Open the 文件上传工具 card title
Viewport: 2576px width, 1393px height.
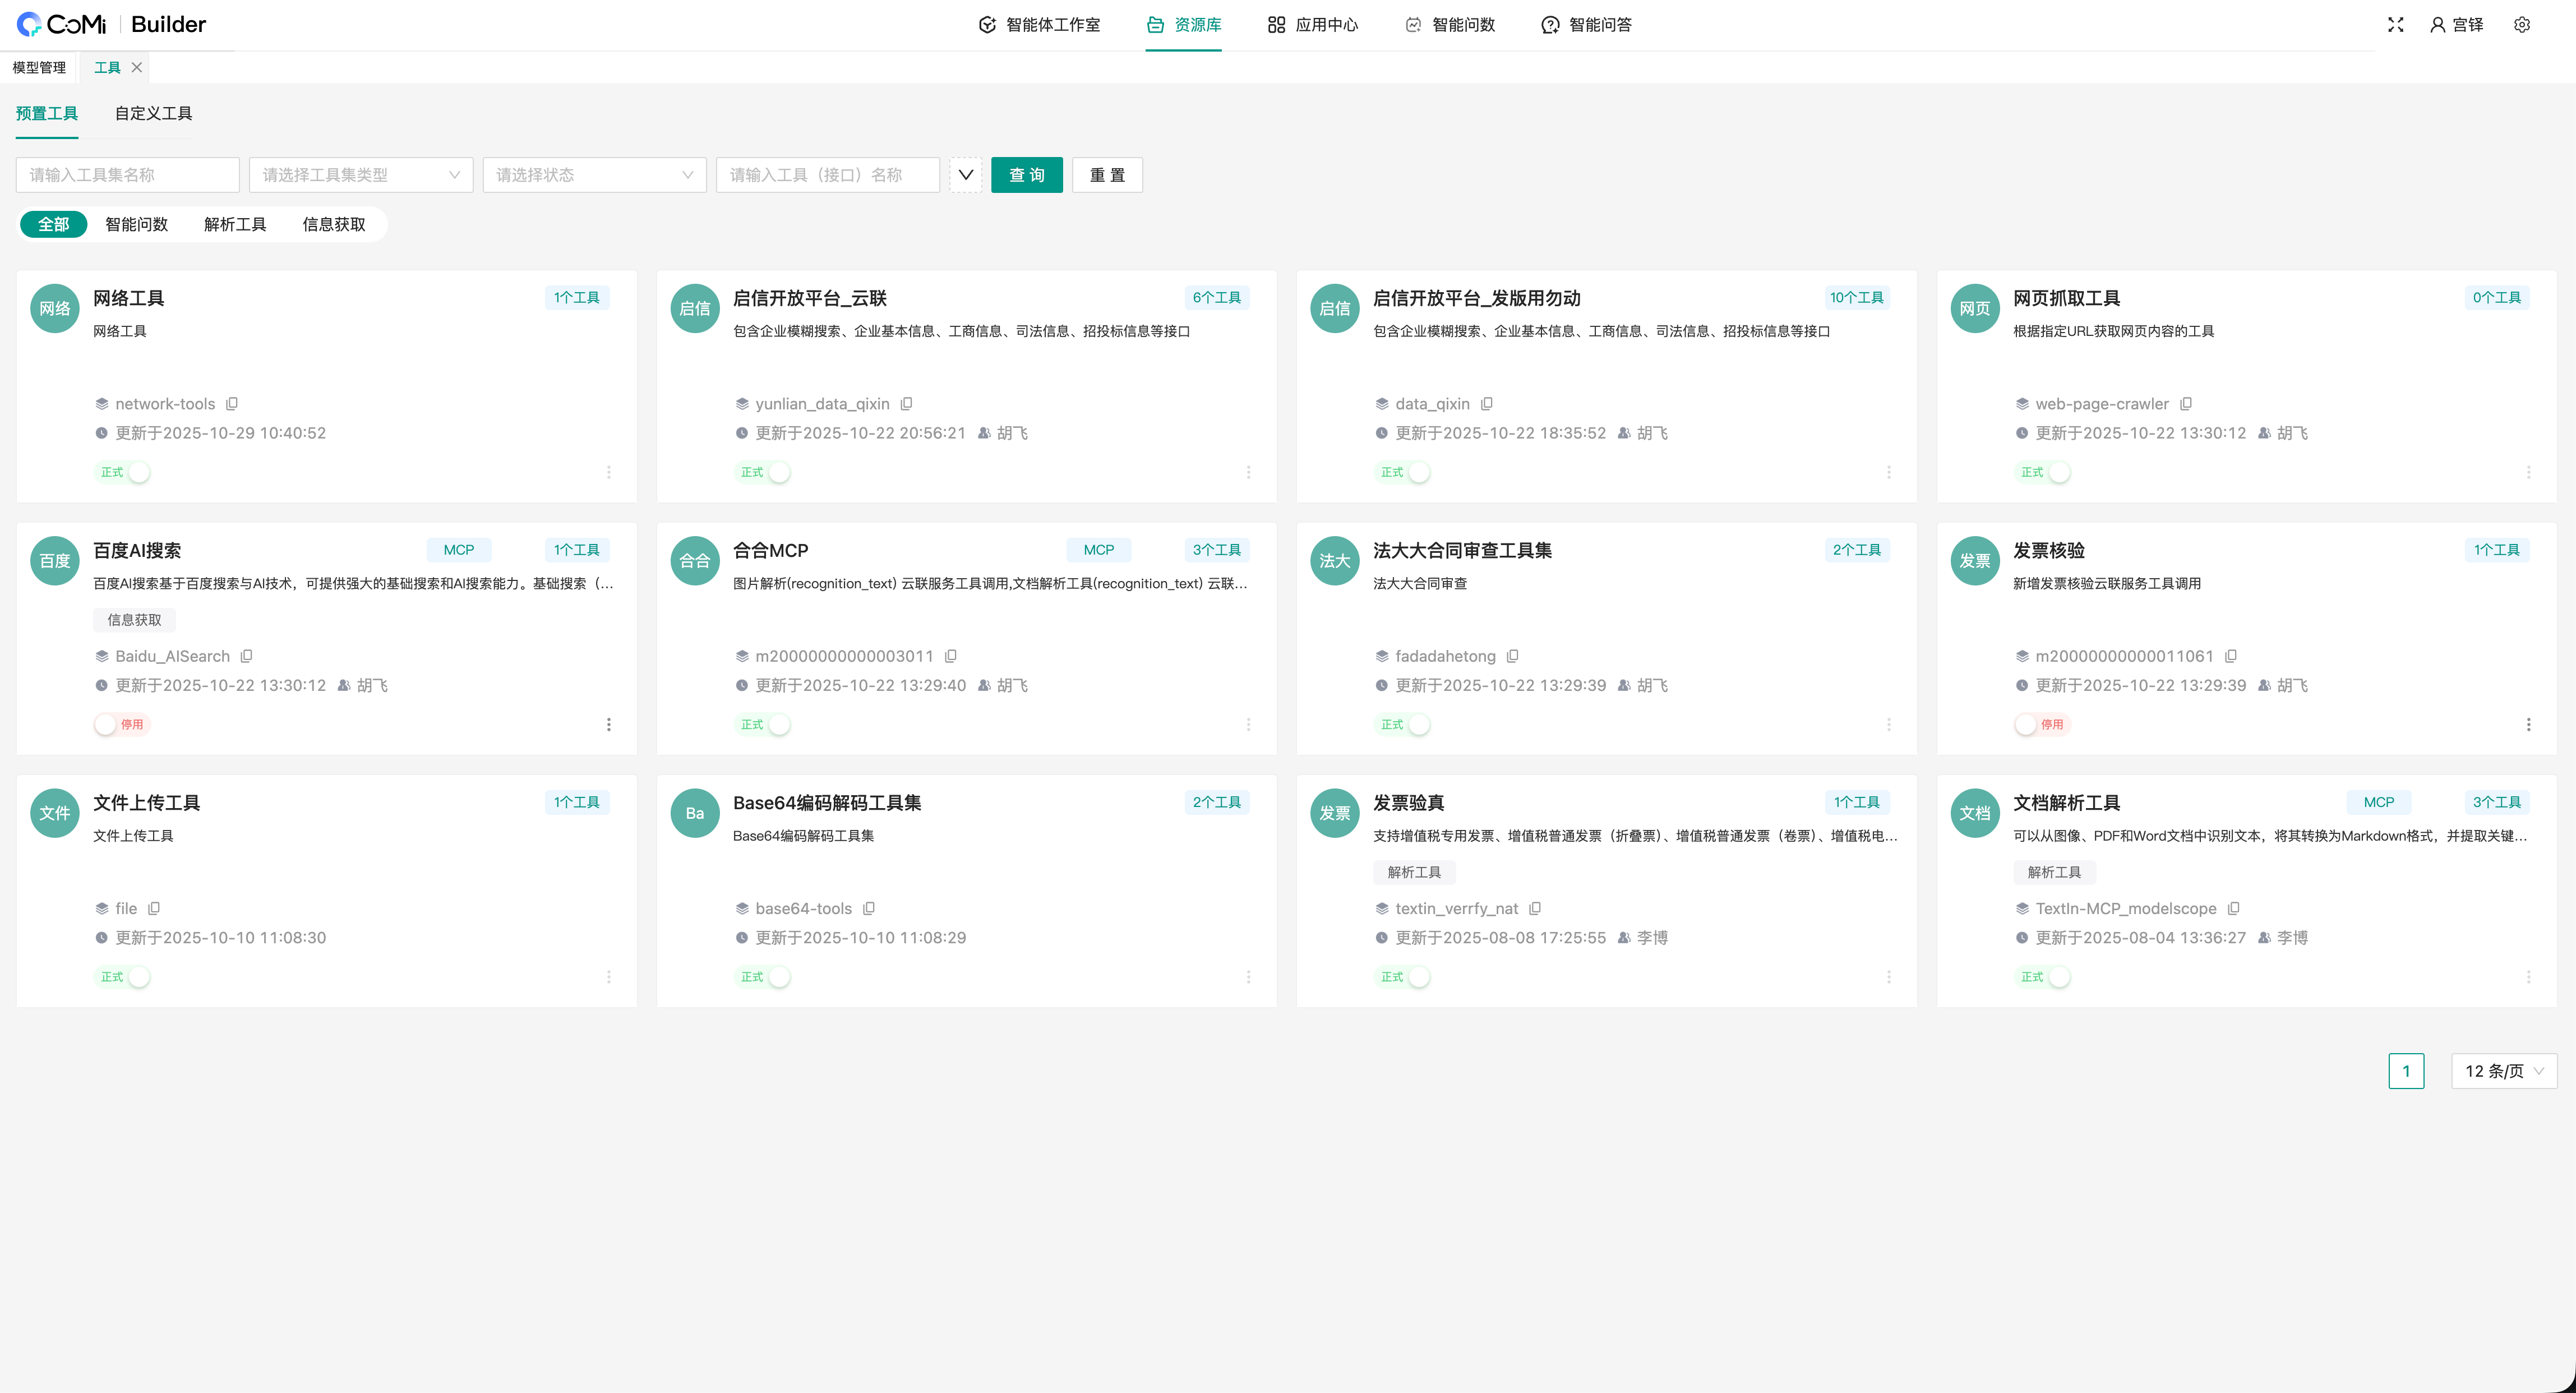(147, 802)
